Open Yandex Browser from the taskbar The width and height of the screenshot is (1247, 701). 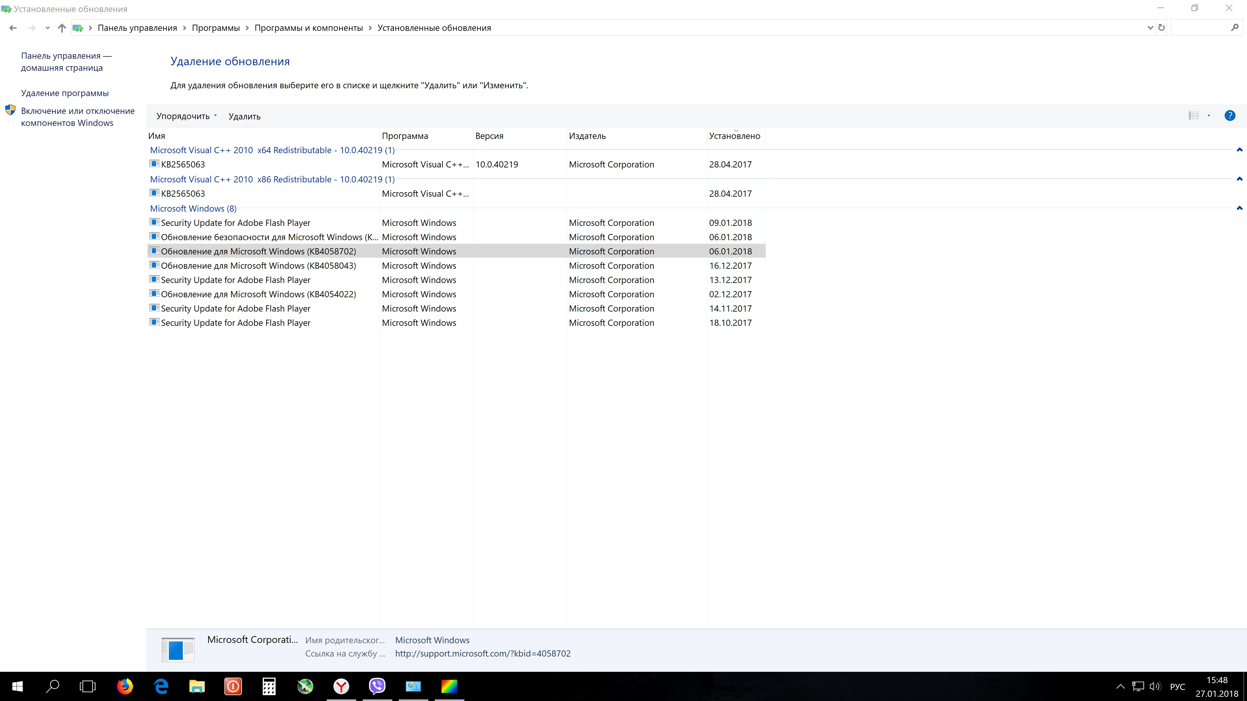coord(341,686)
